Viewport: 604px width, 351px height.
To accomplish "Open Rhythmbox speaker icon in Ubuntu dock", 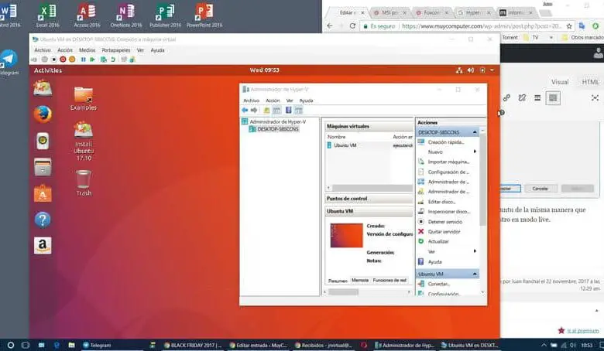I will click(x=43, y=141).
